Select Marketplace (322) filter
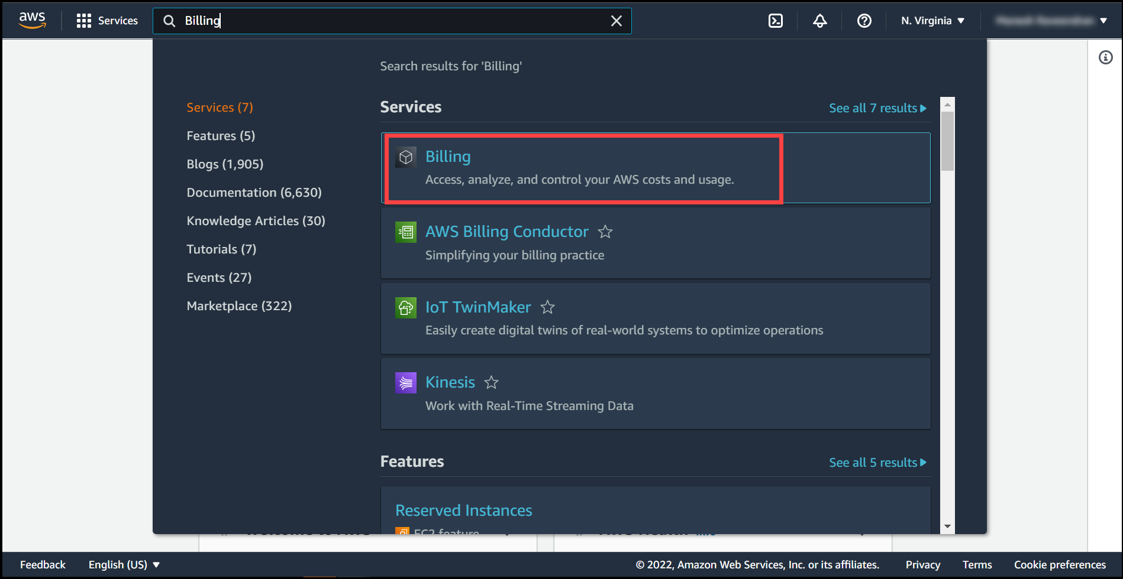The height and width of the screenshot is (579, 1123). [240, 306]
